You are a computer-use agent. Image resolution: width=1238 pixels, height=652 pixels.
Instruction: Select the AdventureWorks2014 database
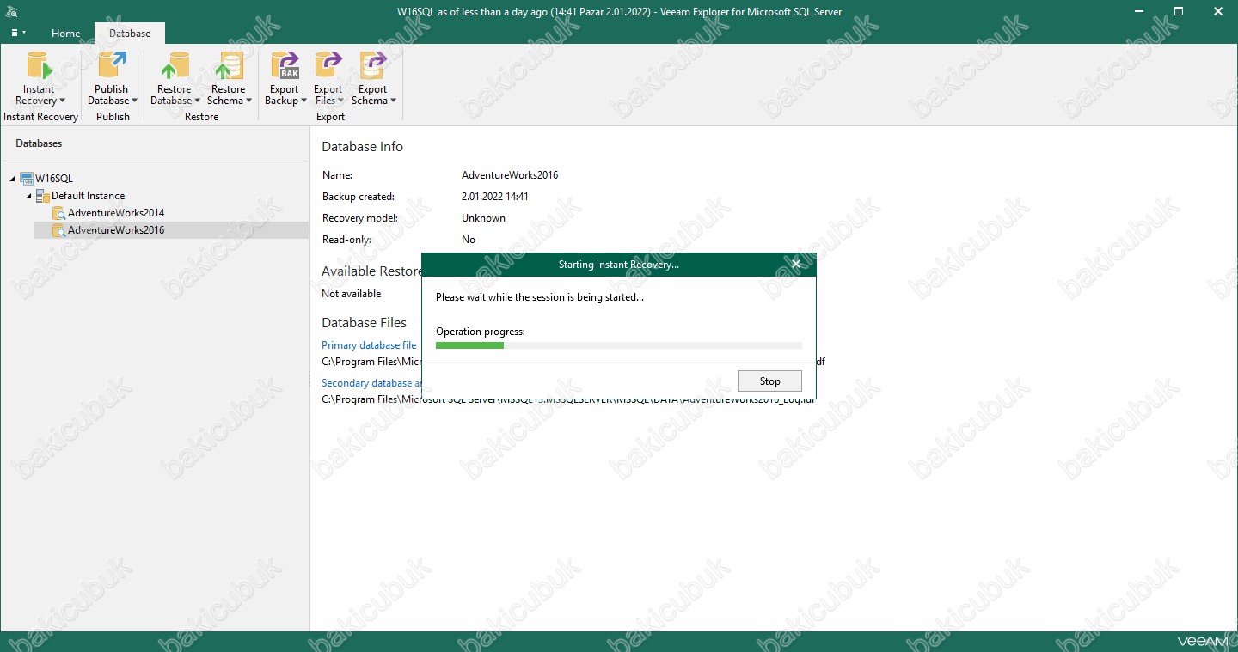[115, 213]
